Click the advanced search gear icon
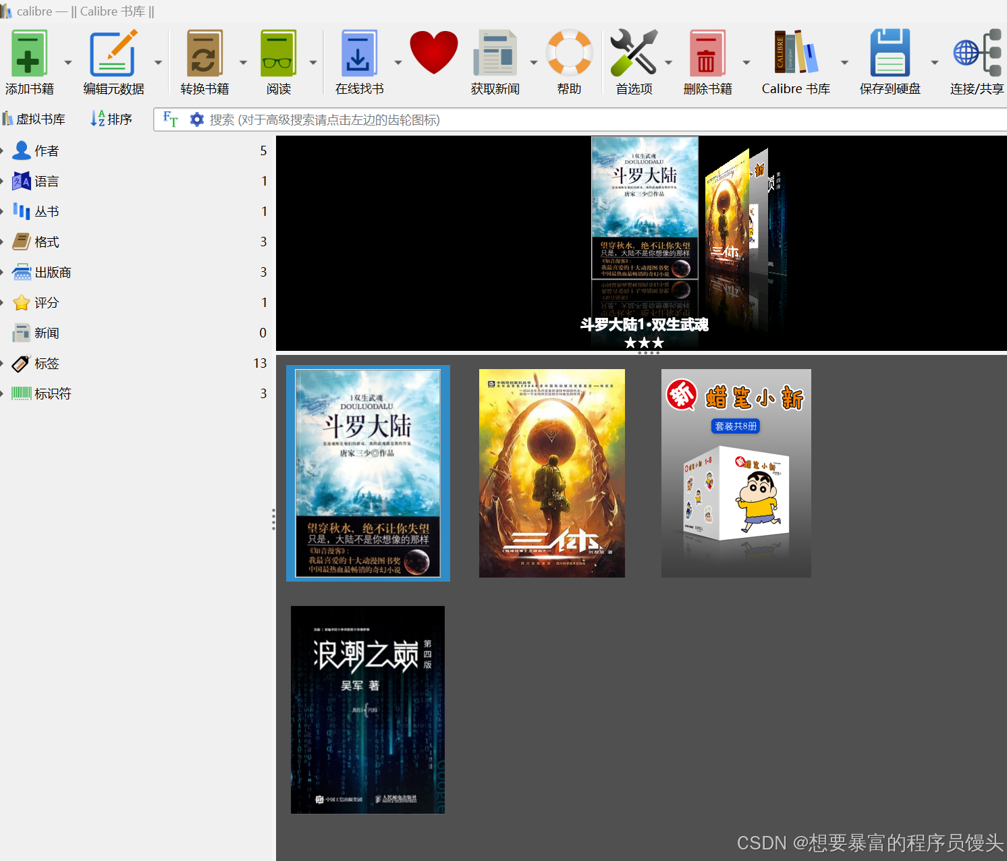The height and width of the screenshot is (861, 1007). (x=196, y=119)
